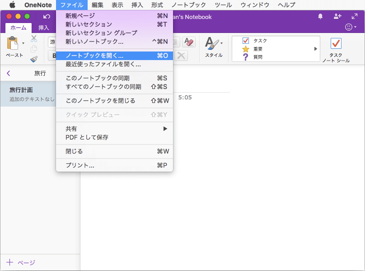This screenshot has height=271, width=365.
Task: Open the 編集 menu
Action: coord(97,5)
